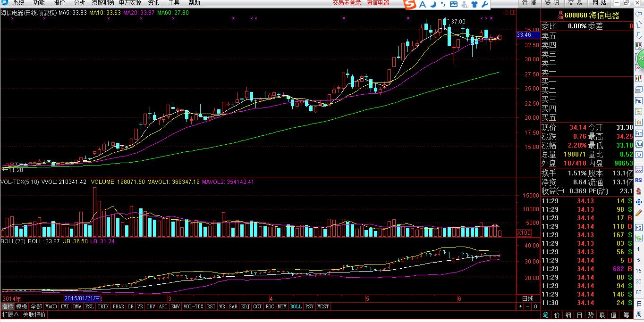Screen dimensions: 644x322
Task: Click the minus zoom button below chart
Action: (528, 306)
